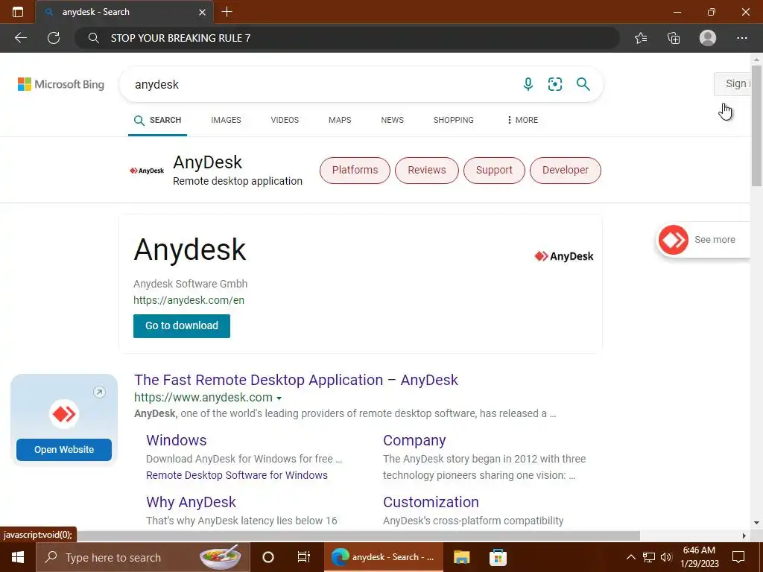
Task: Click the Open Website button
Action: click(64, 450)
